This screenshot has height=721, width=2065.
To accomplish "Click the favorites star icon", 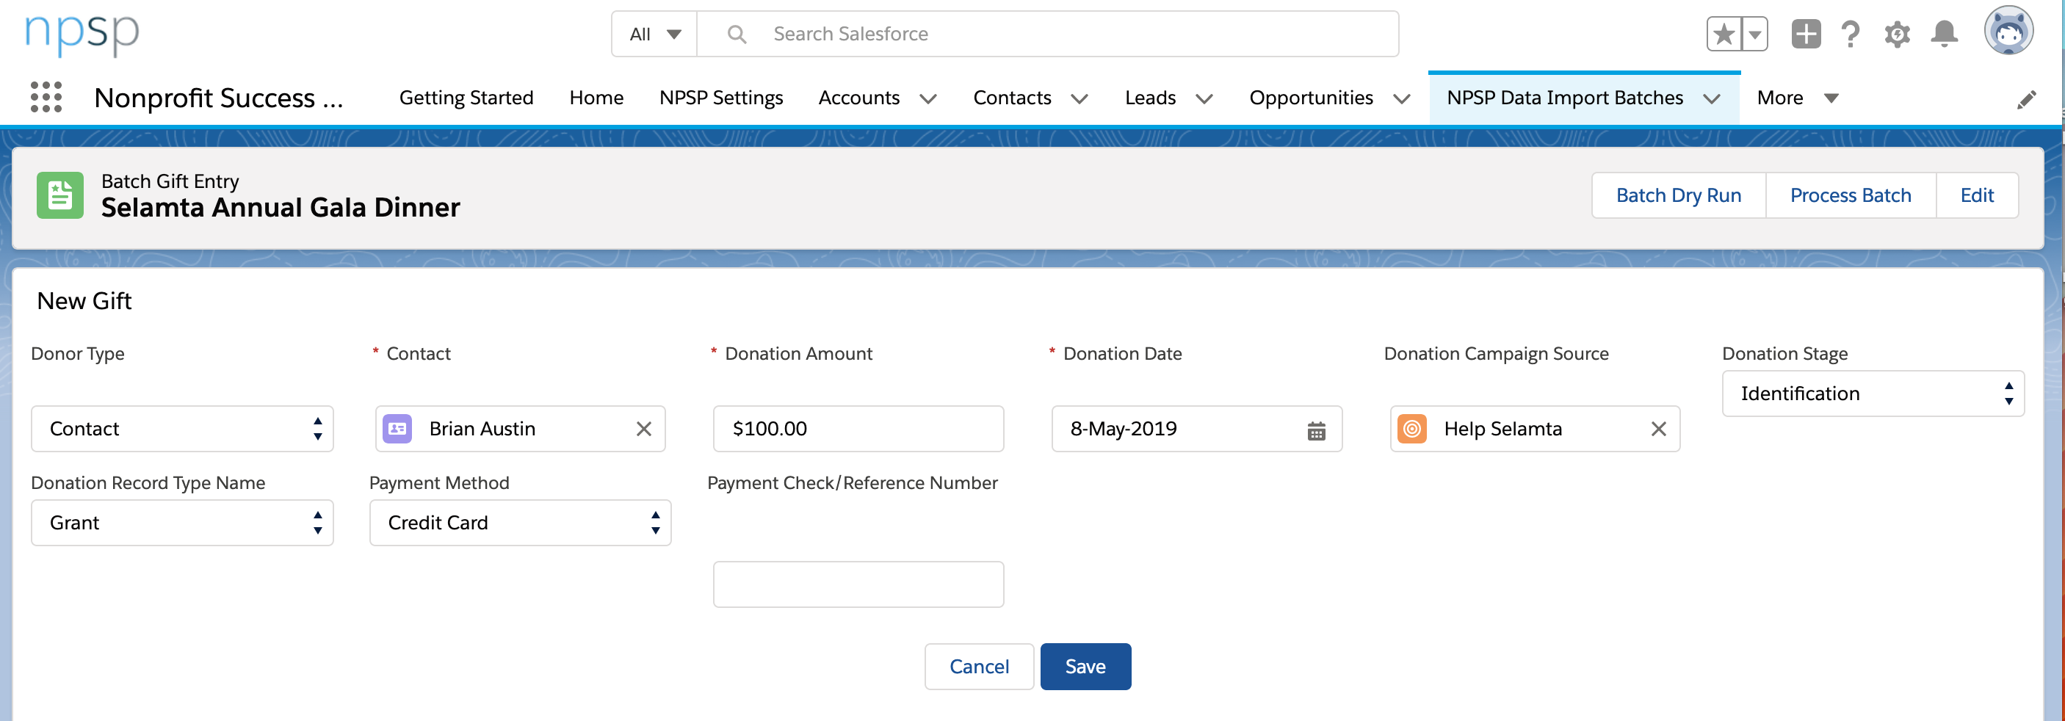I will click(1723, 33).
